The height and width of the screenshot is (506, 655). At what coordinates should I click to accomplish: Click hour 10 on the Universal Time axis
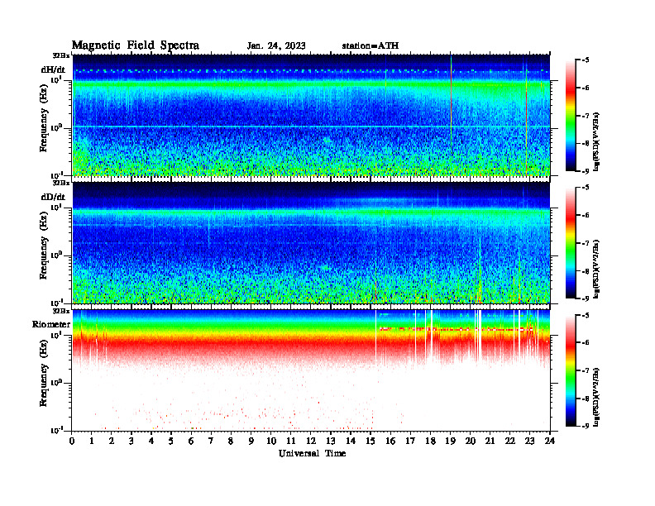pos(271,441)
